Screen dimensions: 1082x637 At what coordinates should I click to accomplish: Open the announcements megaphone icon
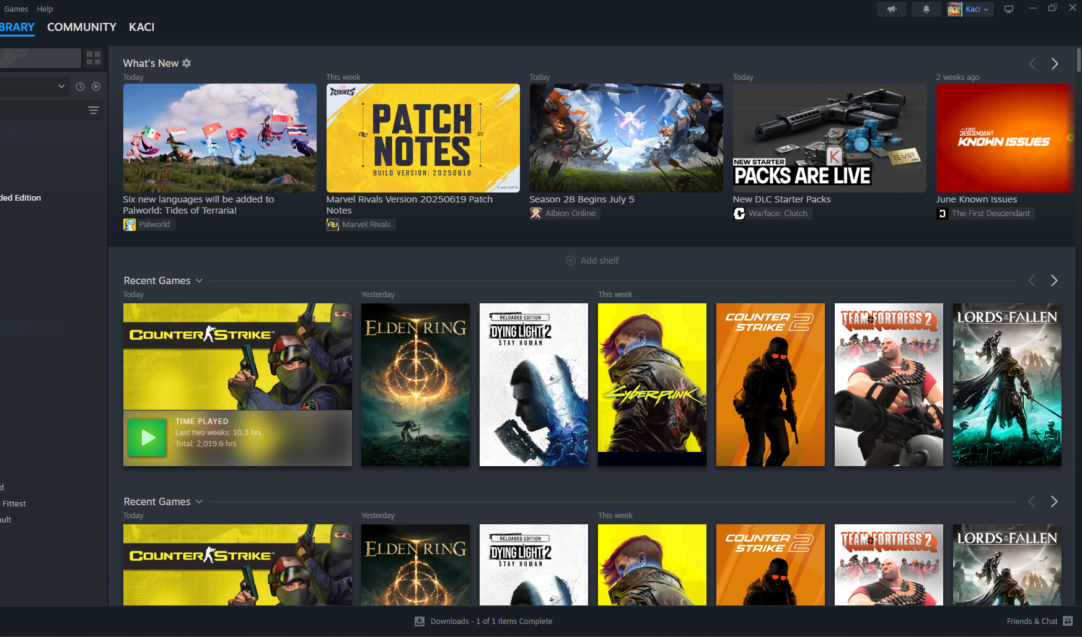(892, 9)
